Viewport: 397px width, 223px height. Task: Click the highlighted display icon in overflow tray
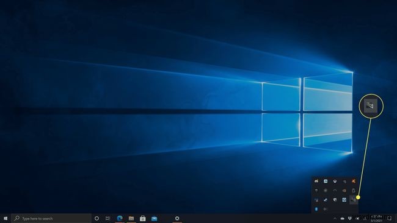[x=354, y=200]
